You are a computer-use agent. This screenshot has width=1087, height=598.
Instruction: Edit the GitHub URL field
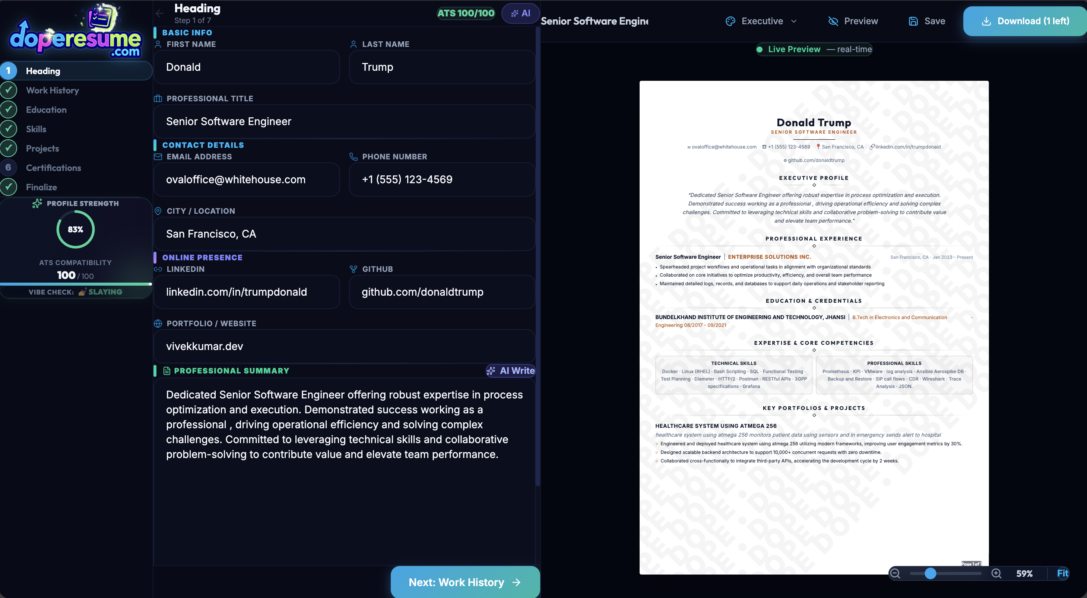coord(442,292)
